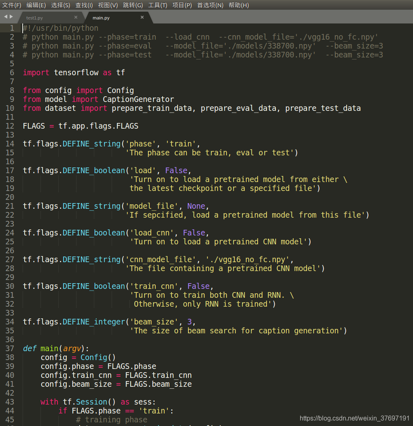The image size is (413, 426).
Task: Open the 项目(P) menu
Action: tap(182, 5)
